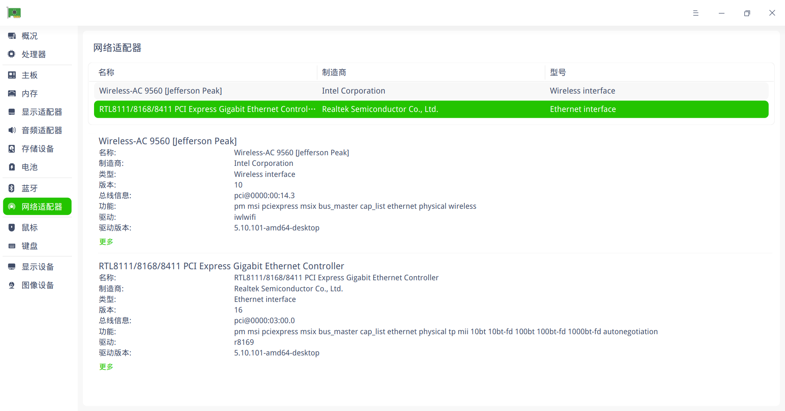Click the Wireless-AC 9560 details heading

168,141
